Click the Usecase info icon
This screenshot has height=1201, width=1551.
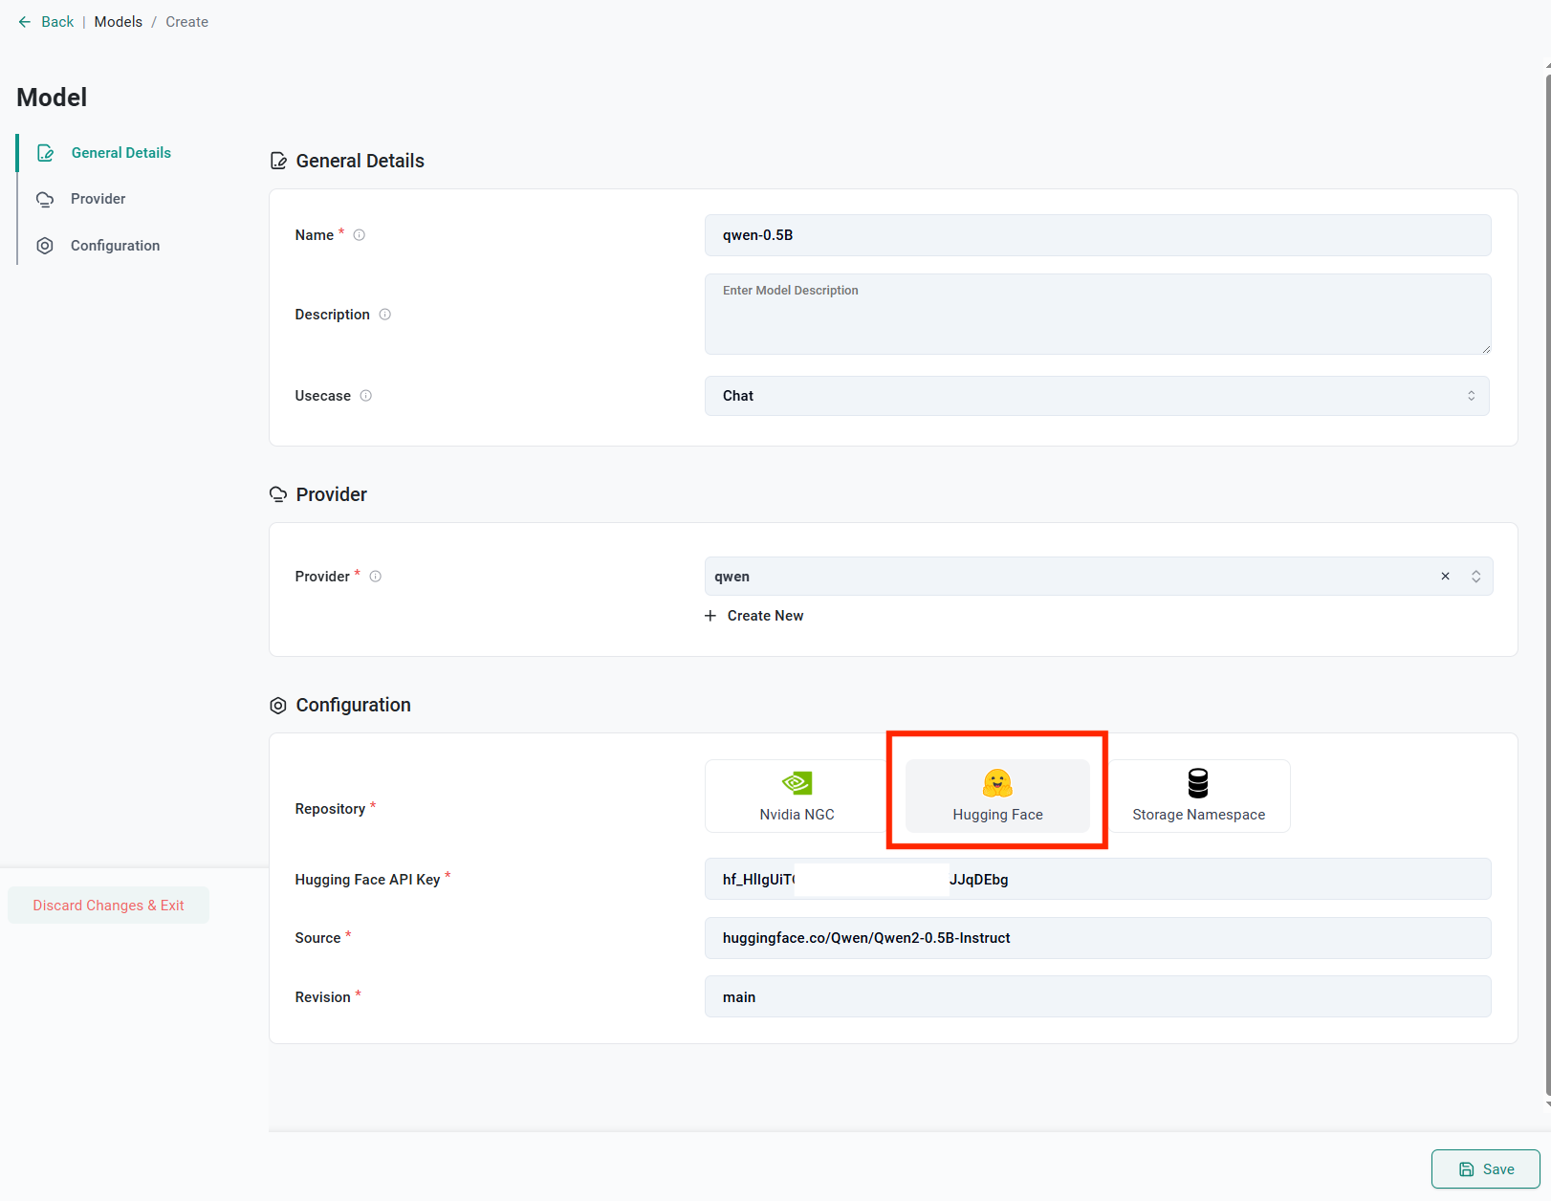(366, 396)
